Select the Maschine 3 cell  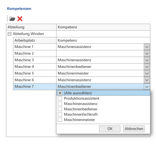(35, 60)
